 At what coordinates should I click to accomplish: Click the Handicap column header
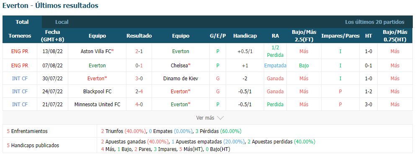tap(245, 36)
